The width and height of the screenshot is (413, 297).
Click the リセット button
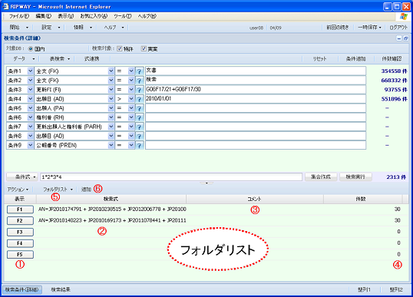pos(319,59)
